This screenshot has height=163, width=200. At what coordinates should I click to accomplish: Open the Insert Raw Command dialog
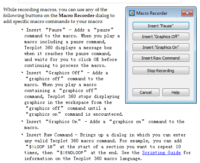[161, 58]
